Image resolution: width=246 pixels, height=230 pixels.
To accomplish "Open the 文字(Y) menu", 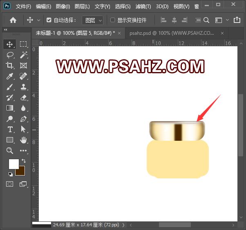I will [x=103, y=7].
